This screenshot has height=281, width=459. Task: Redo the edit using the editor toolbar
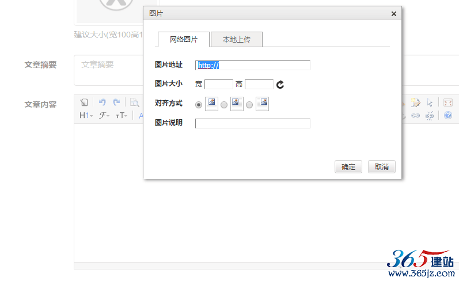tap(116, 102)
